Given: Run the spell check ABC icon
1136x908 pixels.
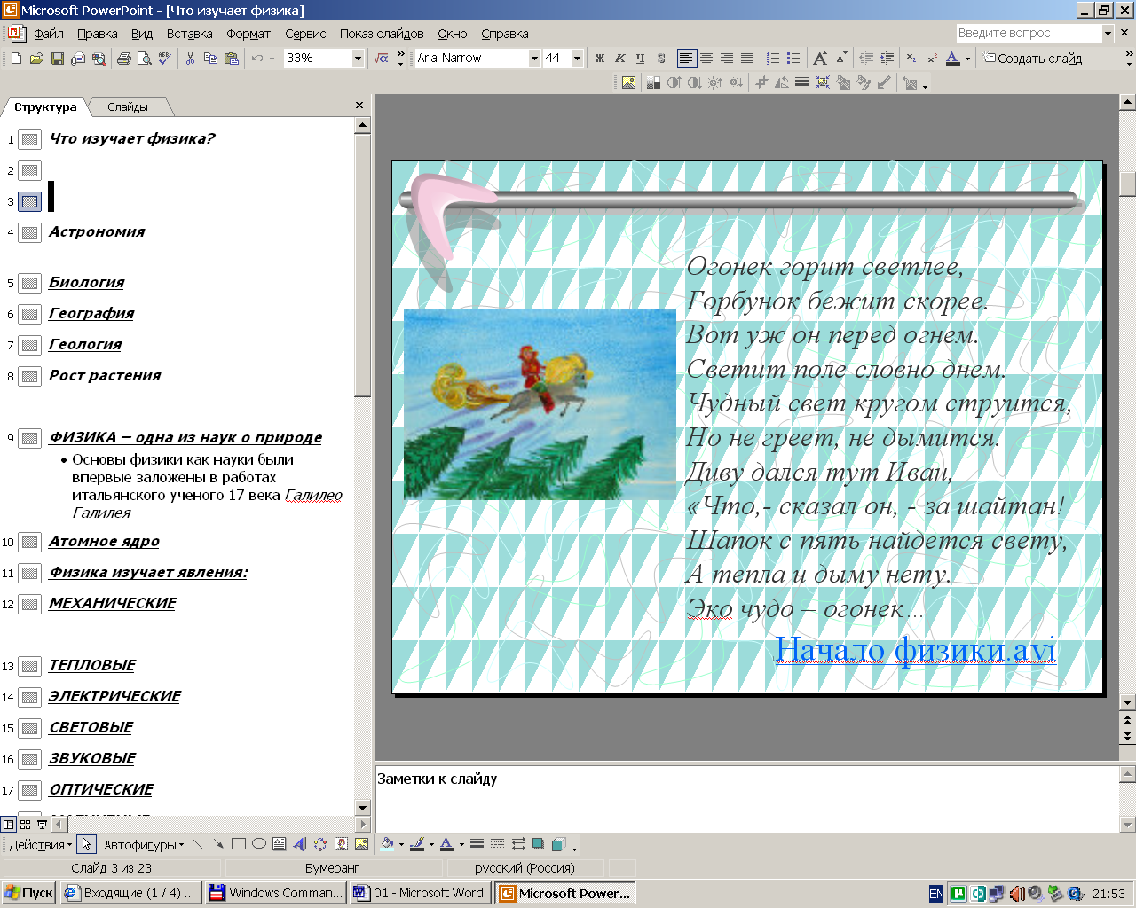Looking at the screenshot, I should click(164, 59).
